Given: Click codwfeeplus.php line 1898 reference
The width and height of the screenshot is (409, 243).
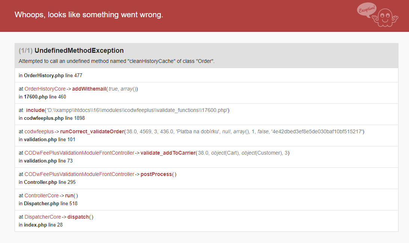Looking at the screenshot, I should pyautogui.click(x=52, y=118).
